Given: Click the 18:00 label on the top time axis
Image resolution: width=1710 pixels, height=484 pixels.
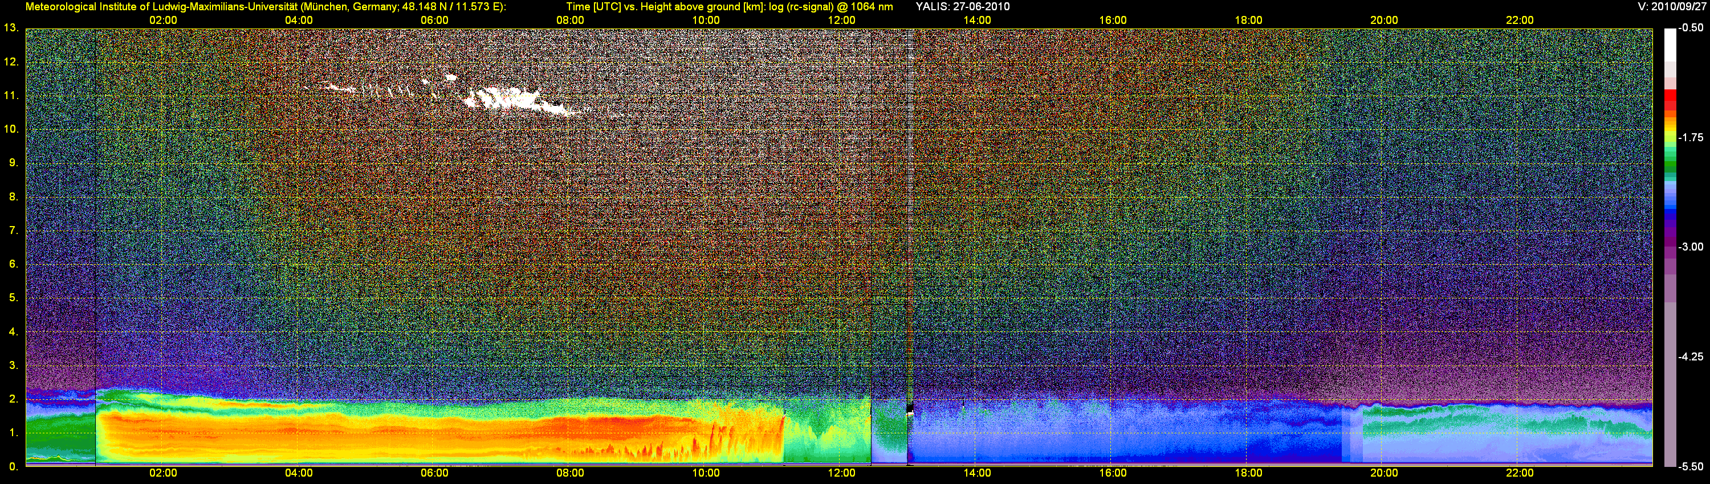Looking at the screenshot, I should coord(1249,20).
